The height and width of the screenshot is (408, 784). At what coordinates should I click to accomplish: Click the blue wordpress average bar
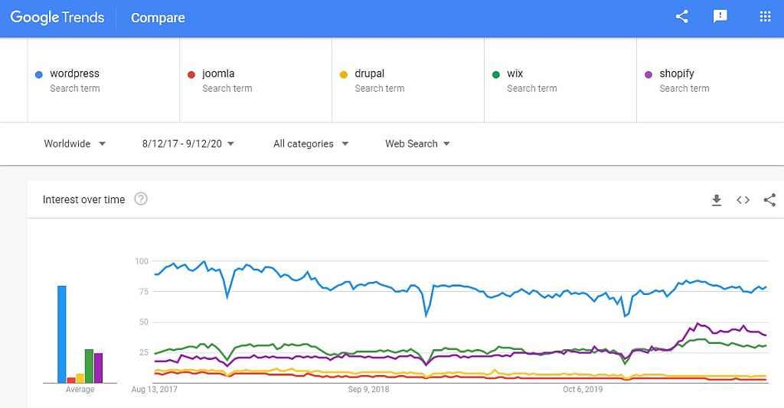pyautogui.click(x=62, y=334)
